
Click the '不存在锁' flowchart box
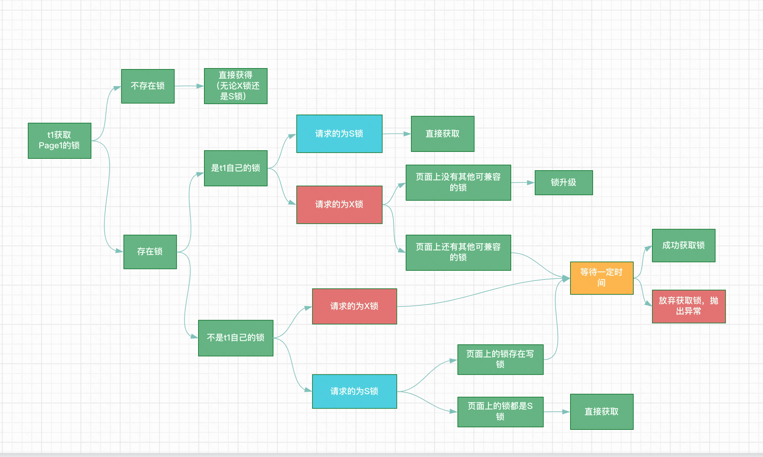pos(148,86)
